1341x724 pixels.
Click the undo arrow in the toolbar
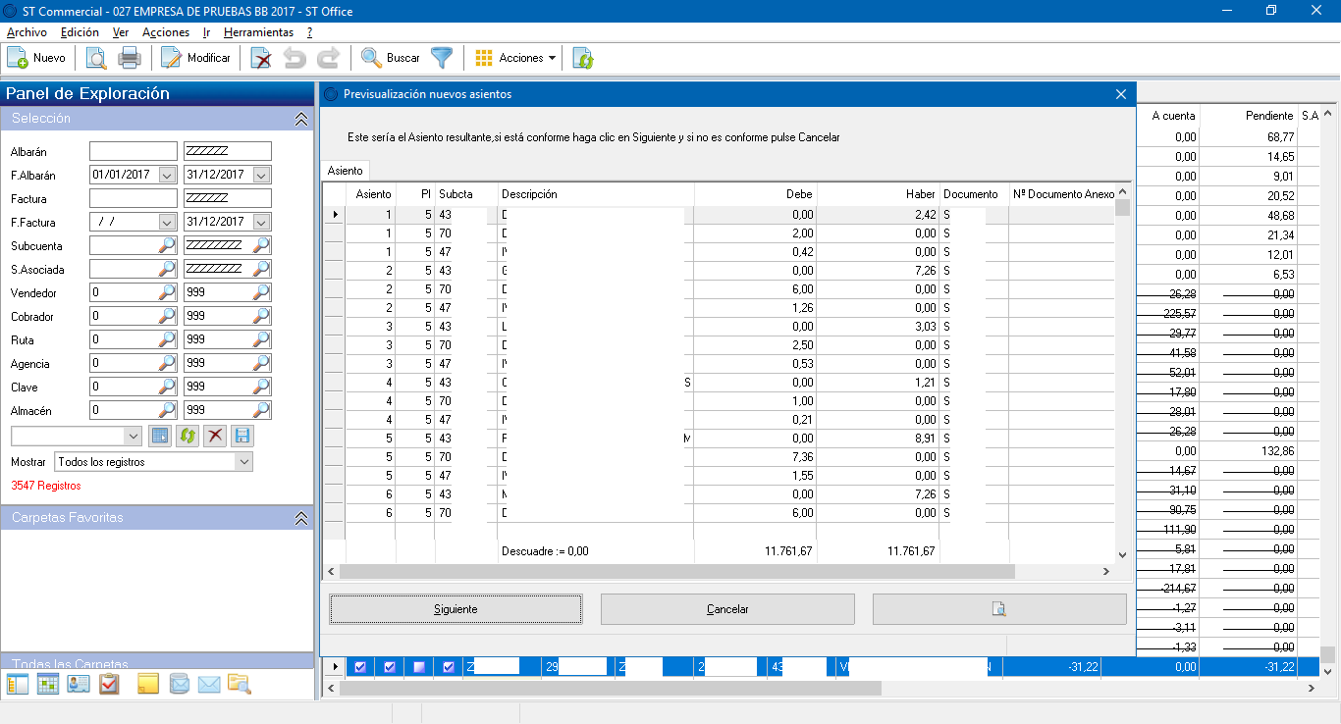pyautogui.click(x=295, y=58)
